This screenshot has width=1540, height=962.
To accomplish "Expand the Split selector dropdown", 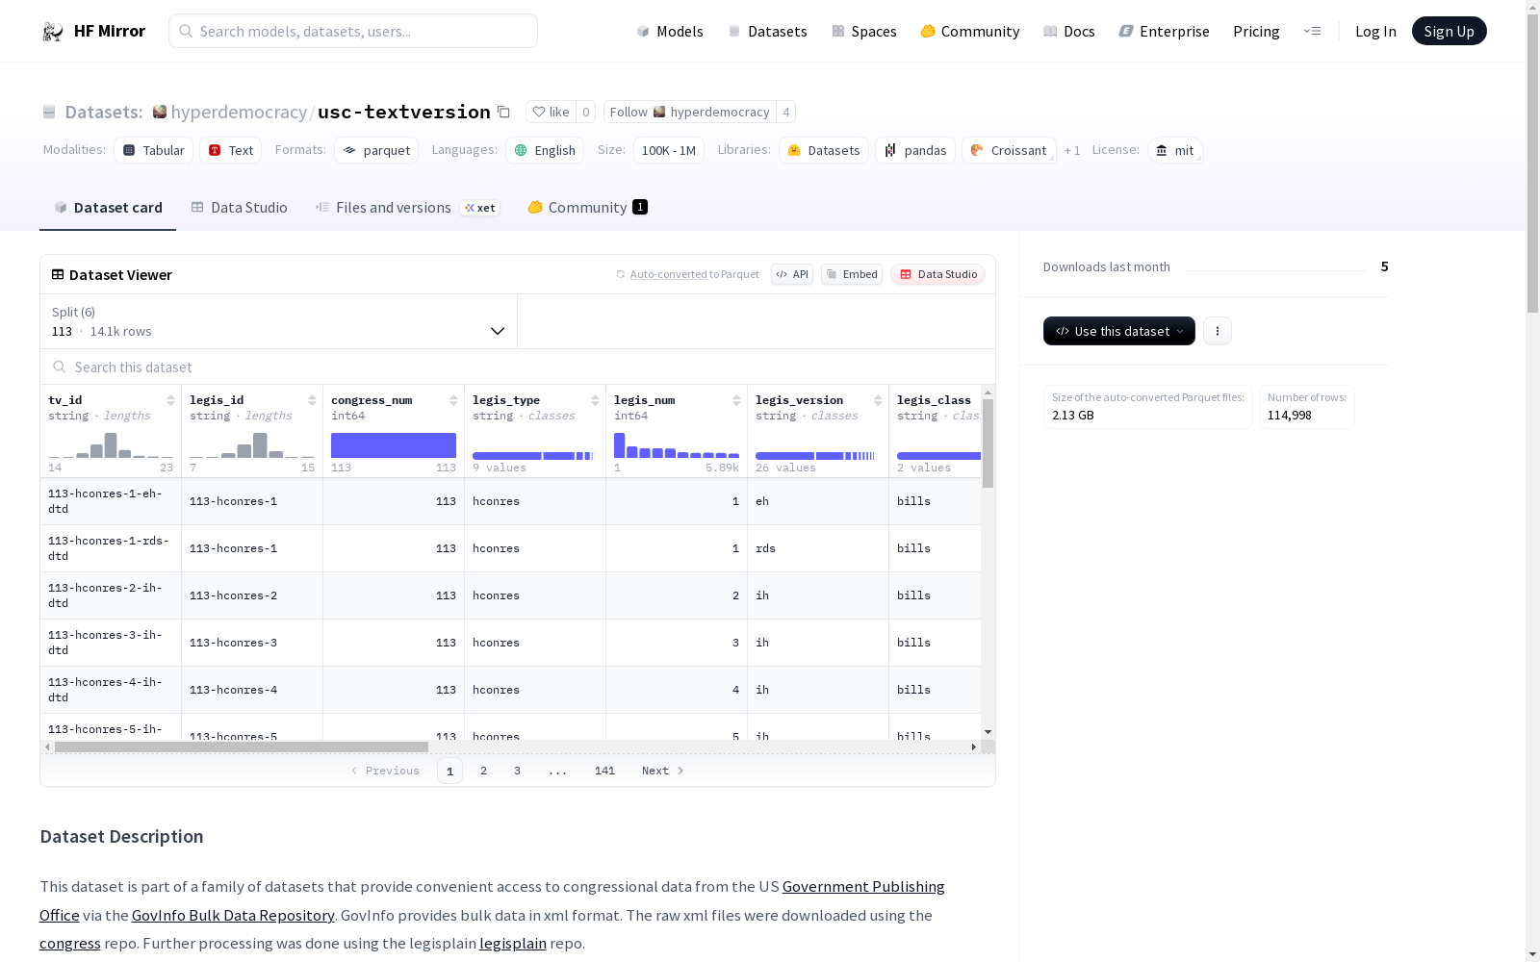I will 279,321.
